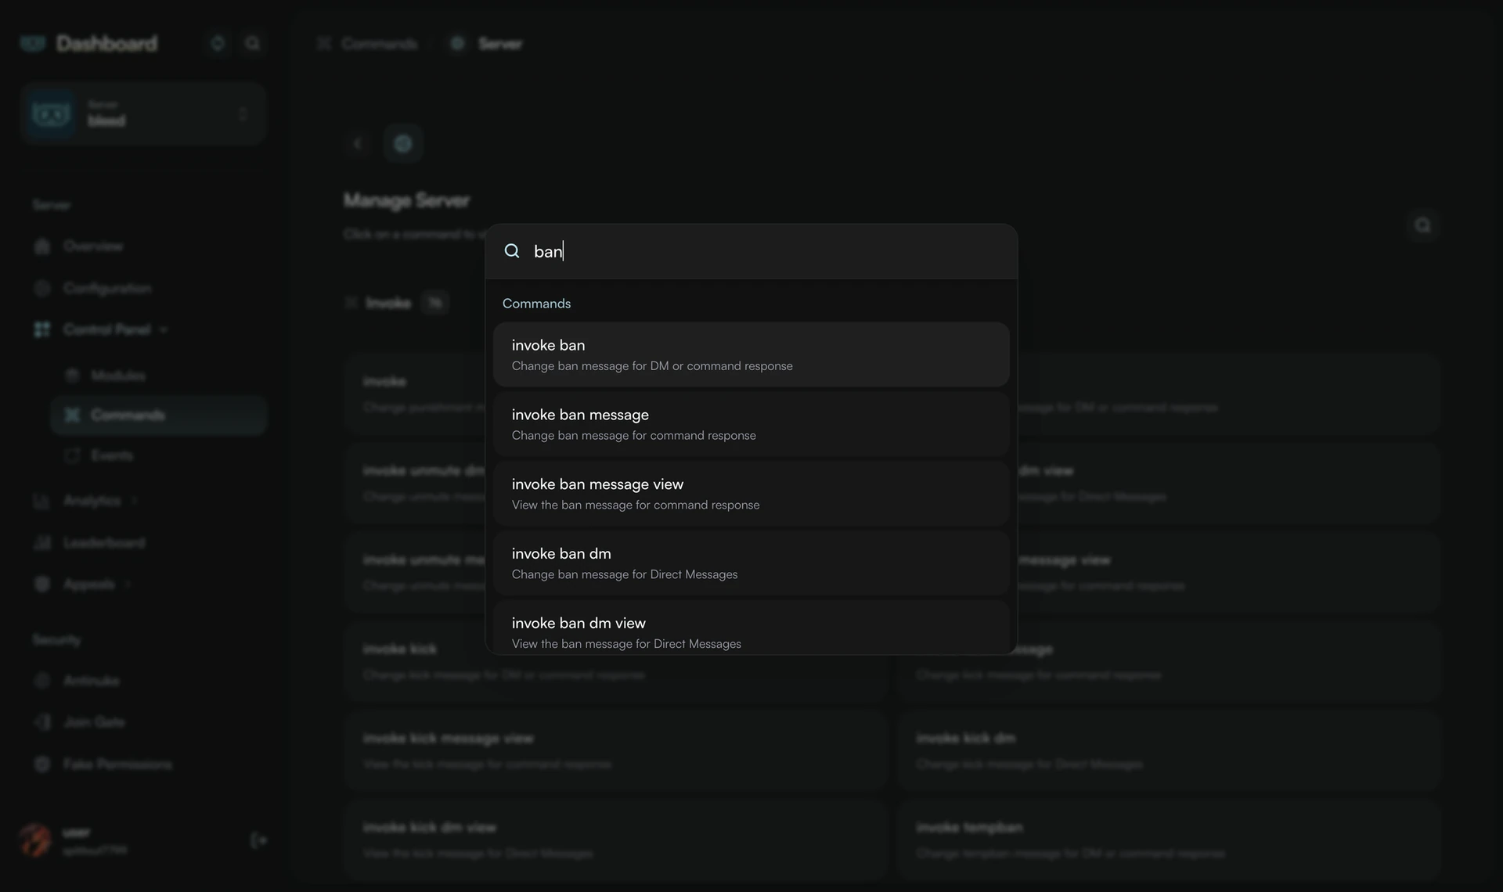Open the "invoke tempban" card
1503x892 pixels.
[x=1169, y=840]
